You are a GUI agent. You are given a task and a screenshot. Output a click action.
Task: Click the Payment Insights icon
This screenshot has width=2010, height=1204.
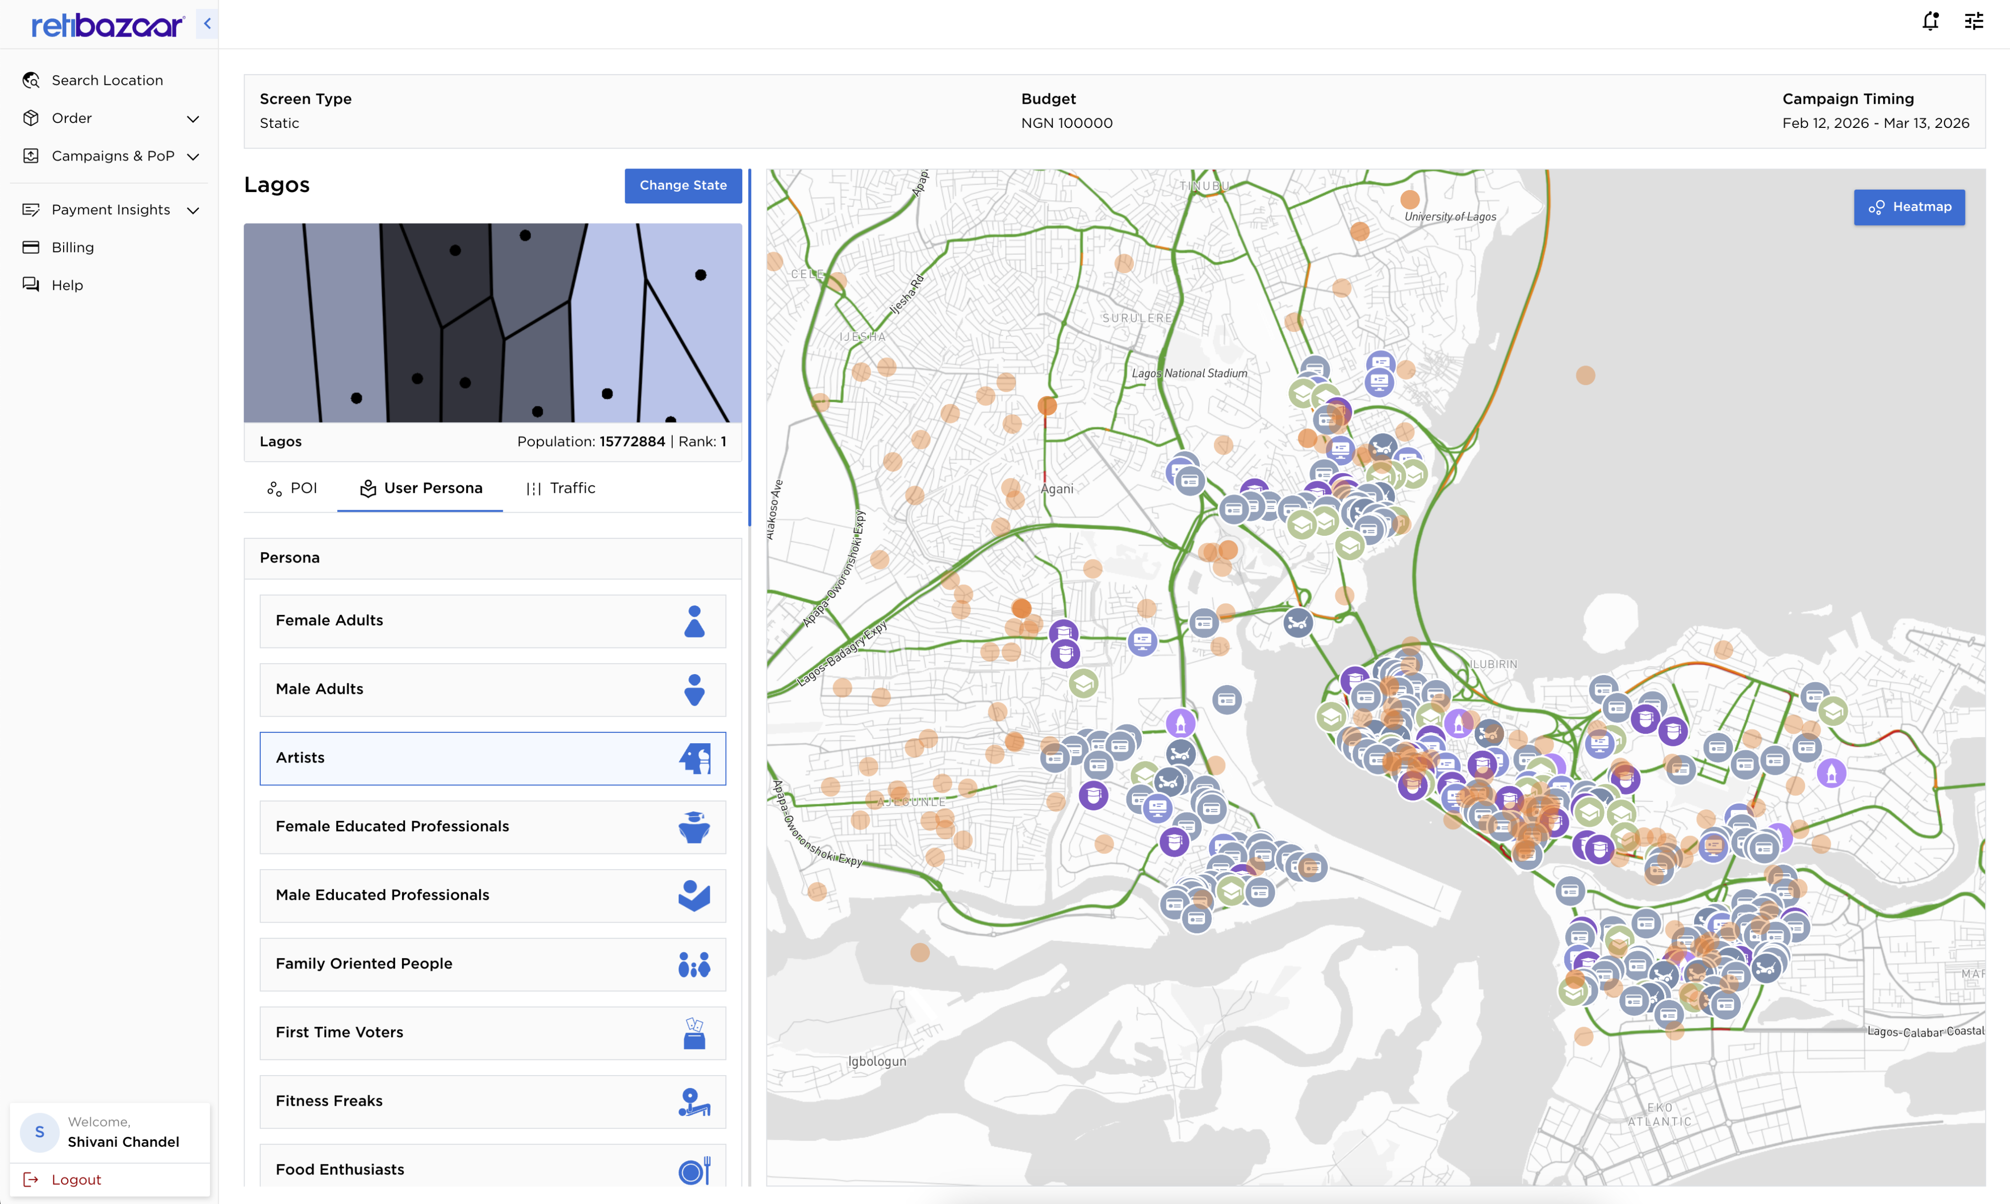pos(31,210)
